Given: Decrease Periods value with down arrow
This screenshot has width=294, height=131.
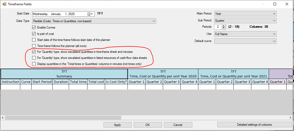Looking at the screenshot, I should tap(224, 28).
